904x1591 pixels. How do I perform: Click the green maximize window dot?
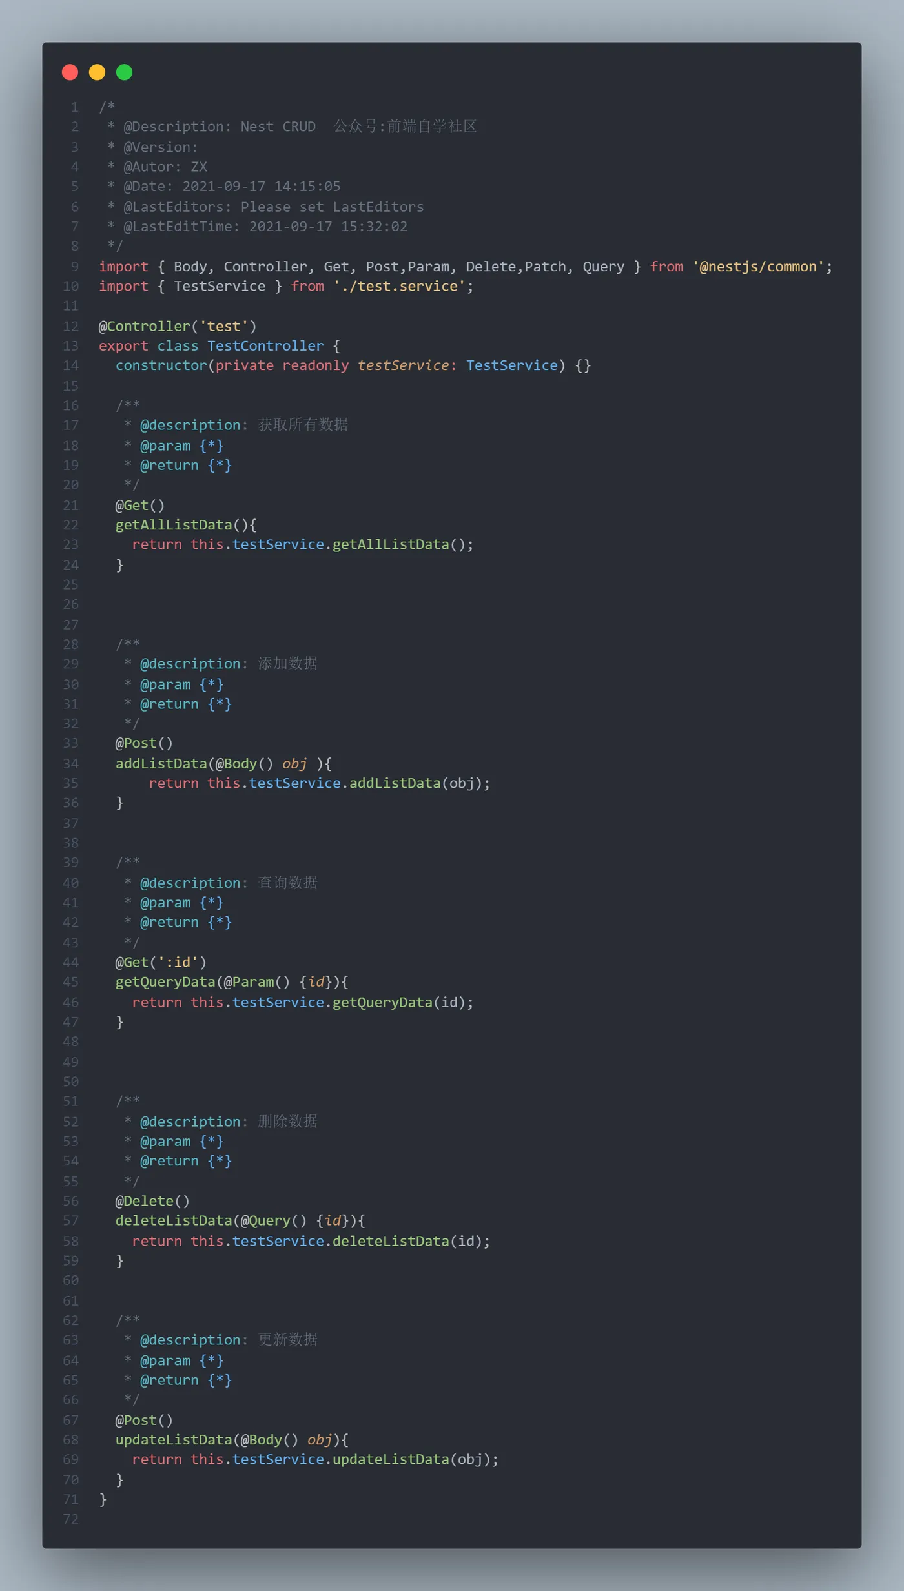point(124,72)
